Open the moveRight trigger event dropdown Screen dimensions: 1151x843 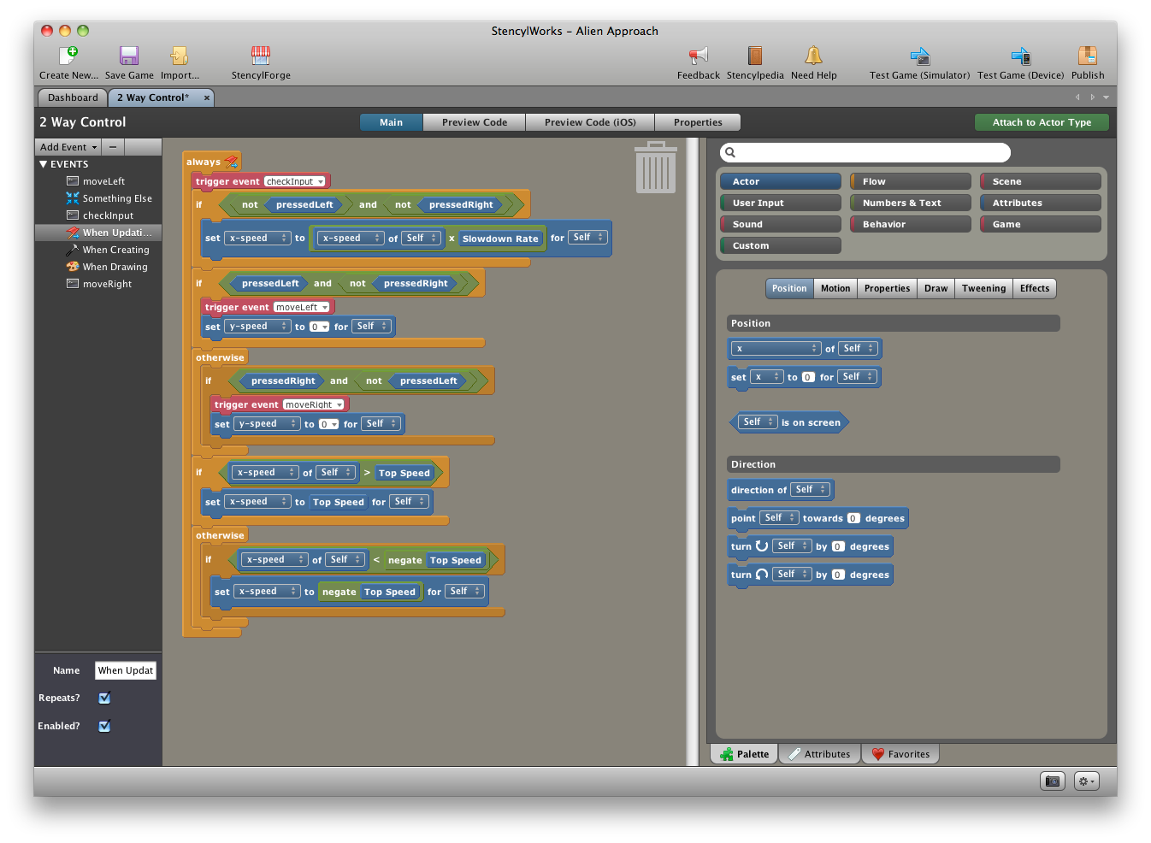(x=314, y=404)
